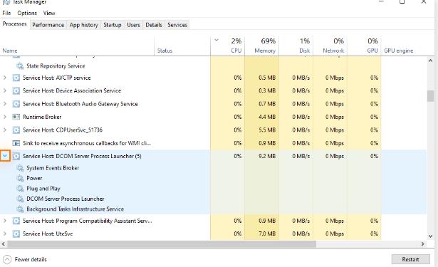The height and width of the screenshot is (267, 438).
Task: Switch to the Services tab
Action: tap(177, 25)
